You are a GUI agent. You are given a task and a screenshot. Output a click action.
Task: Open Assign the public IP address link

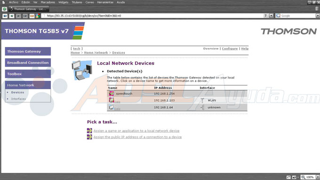(137, 137)
